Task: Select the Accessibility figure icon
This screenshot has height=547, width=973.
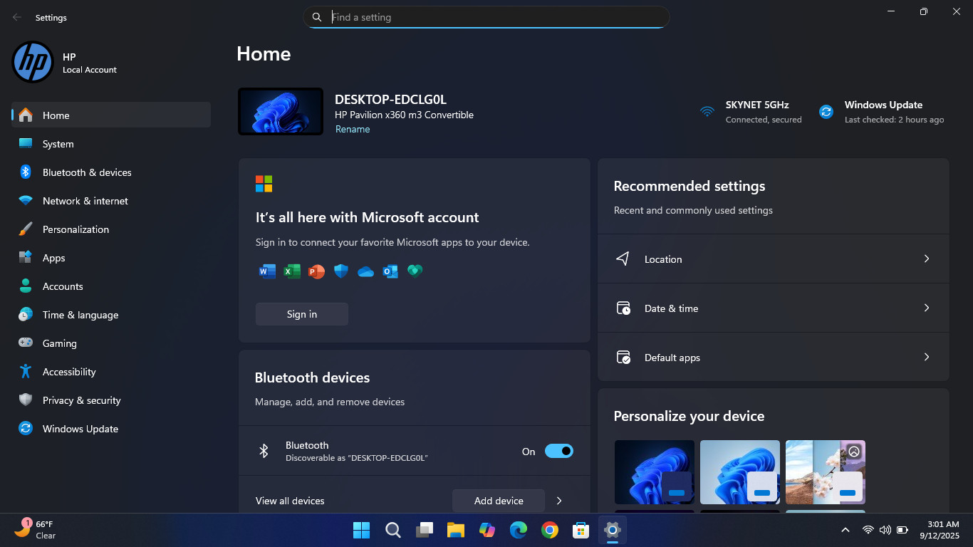Action: click(26, 371)
